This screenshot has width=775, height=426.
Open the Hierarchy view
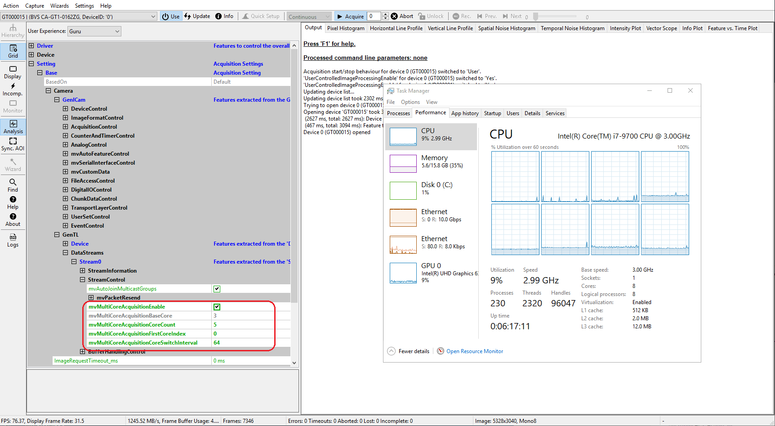point(13,31)
